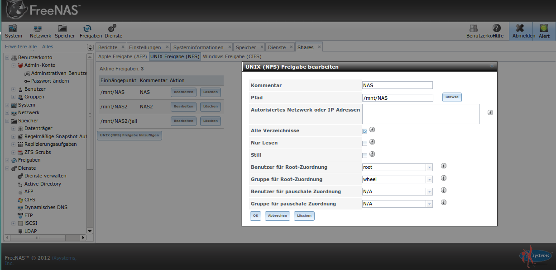This screenshot has height=270, width=556.
Task: Expand the ZFS Scrubs tree node
Action: pyautogui.click(x=14, y=152)
